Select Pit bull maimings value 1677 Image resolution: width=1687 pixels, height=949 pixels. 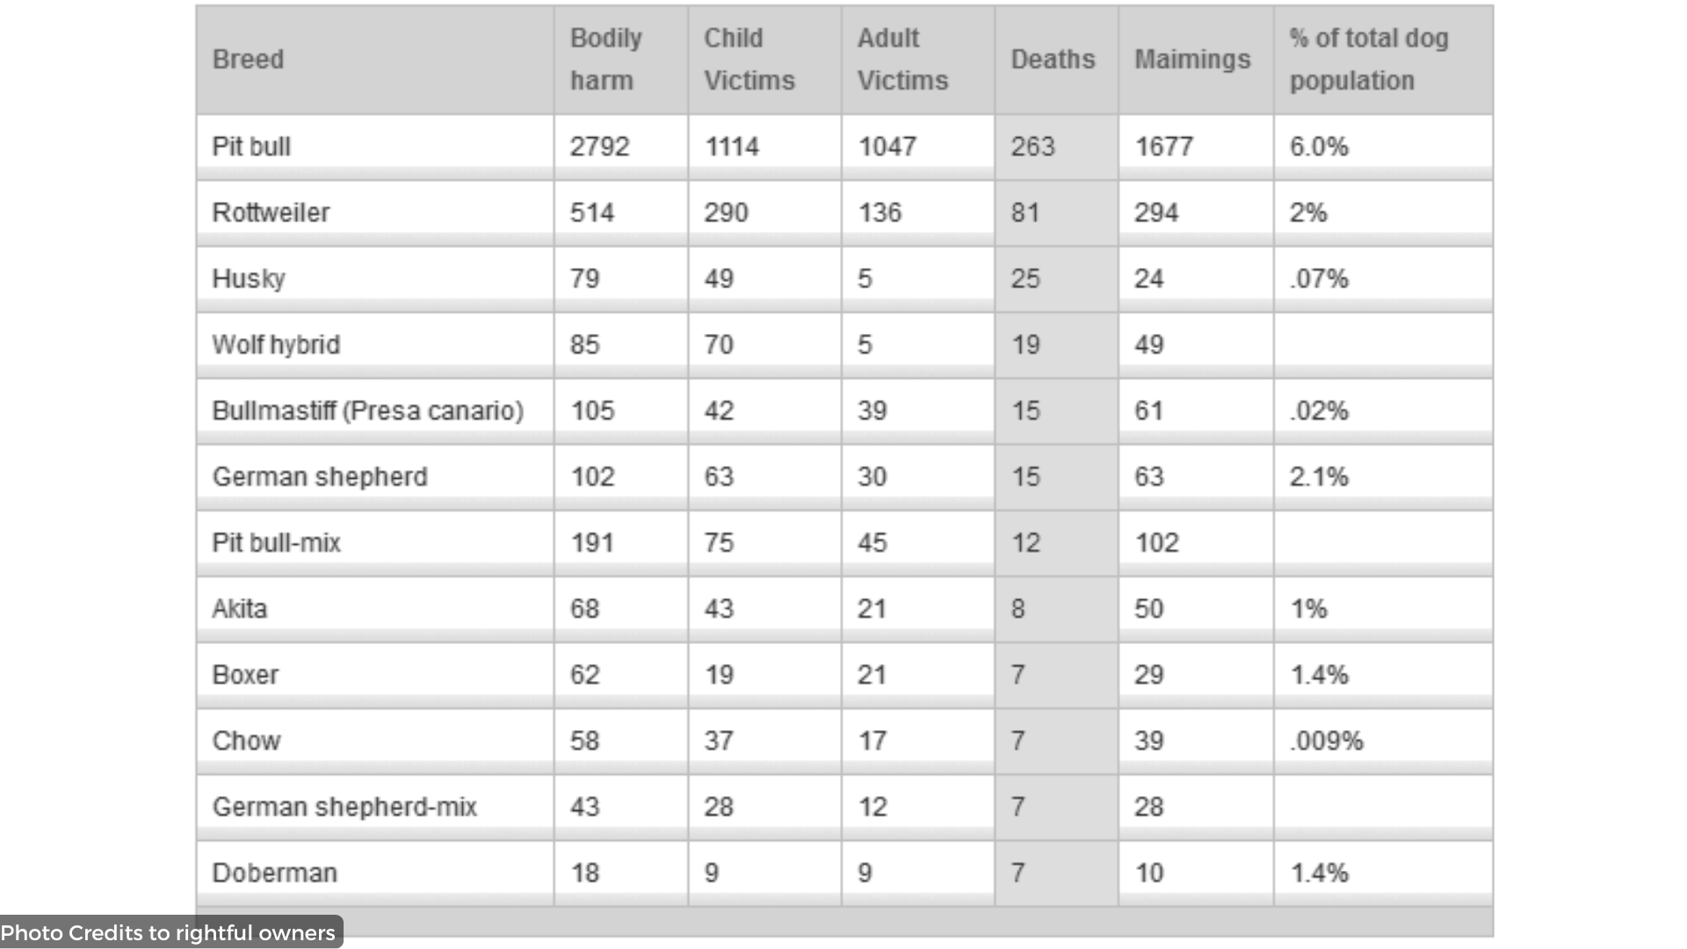[x=1164, y=147]
